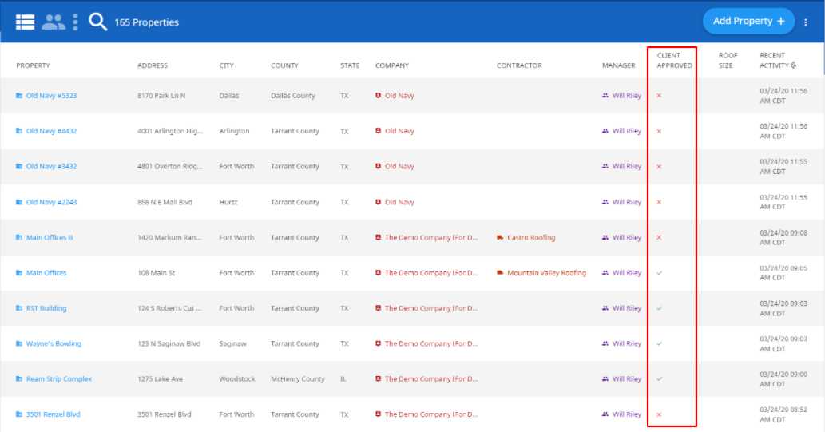
Task: Open the Wayne's Bowling property link
Action: (x=54, y=343)
